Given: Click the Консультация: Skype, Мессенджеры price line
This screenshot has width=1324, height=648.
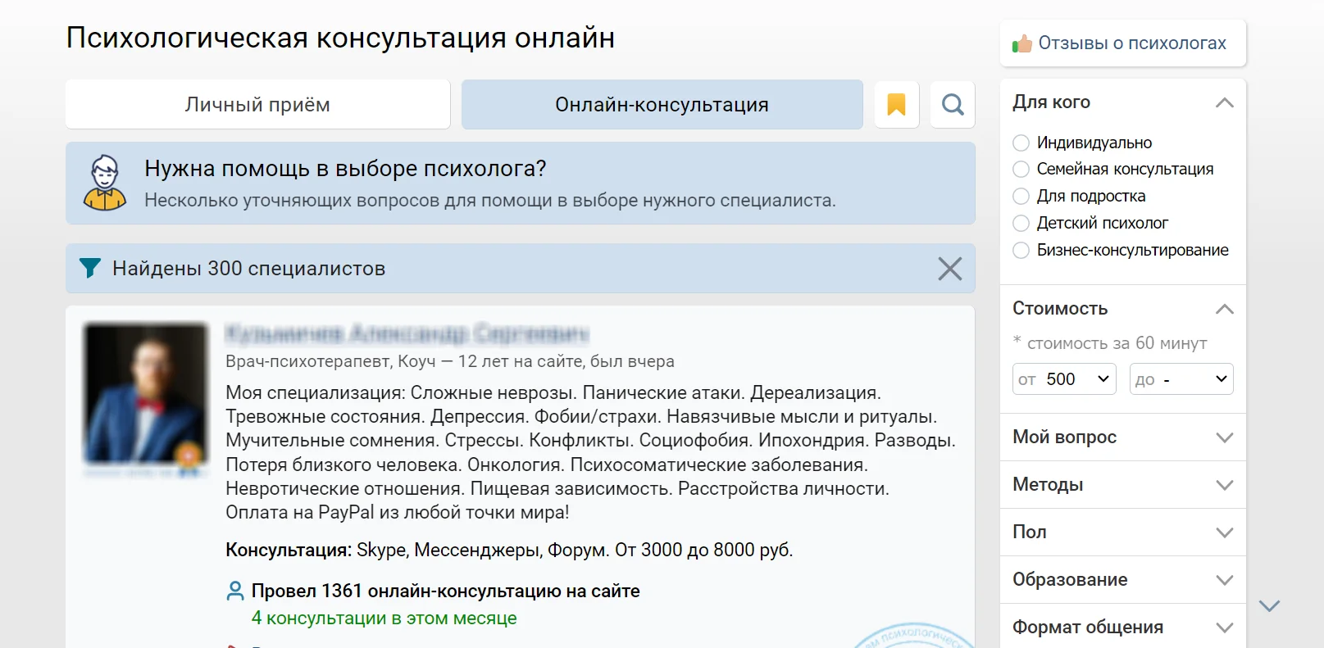Looking at the screenshot, I should [509, 550].
